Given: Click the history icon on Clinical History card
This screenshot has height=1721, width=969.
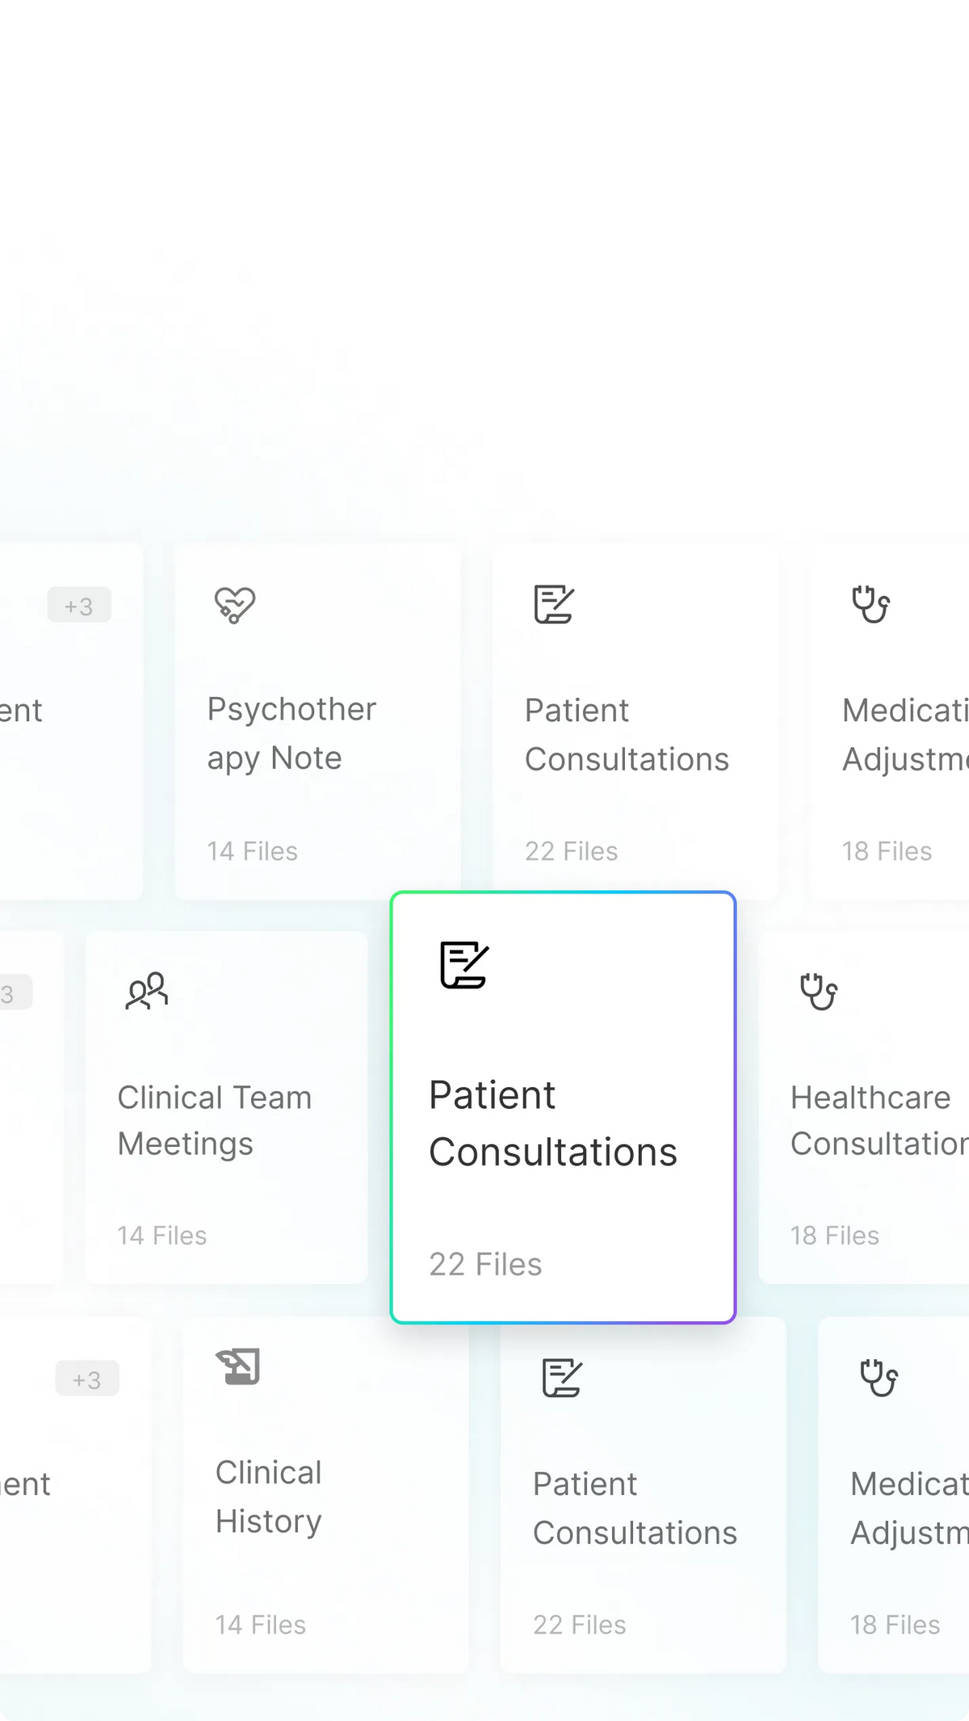Looking at the screenshot, I should (x=238, y=1366).
